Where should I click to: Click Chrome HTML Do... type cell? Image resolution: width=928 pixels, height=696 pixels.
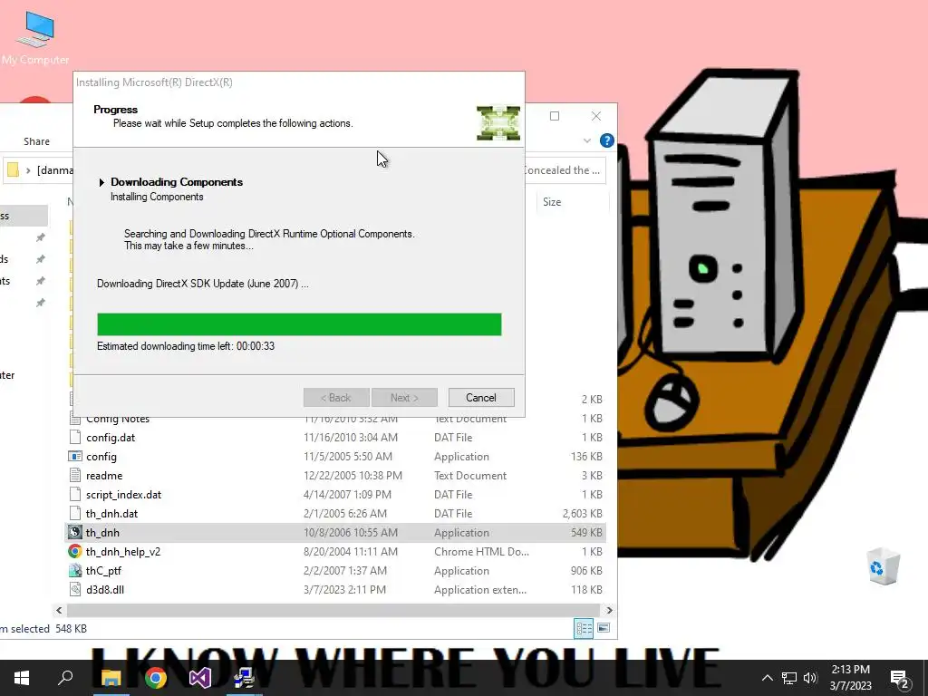coord(481,552)
